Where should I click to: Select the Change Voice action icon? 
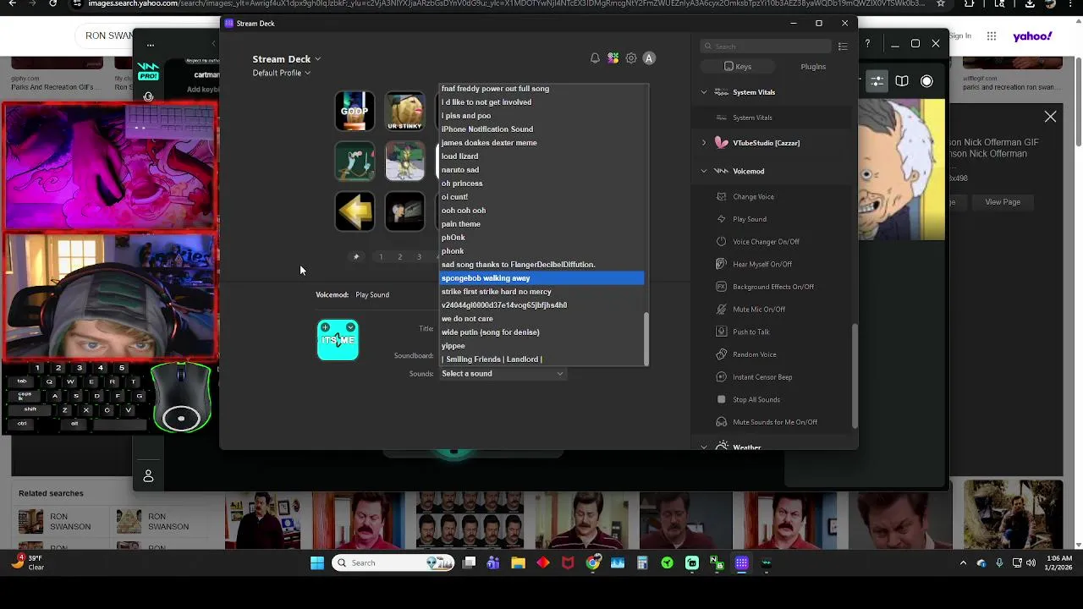pos(721,197)
